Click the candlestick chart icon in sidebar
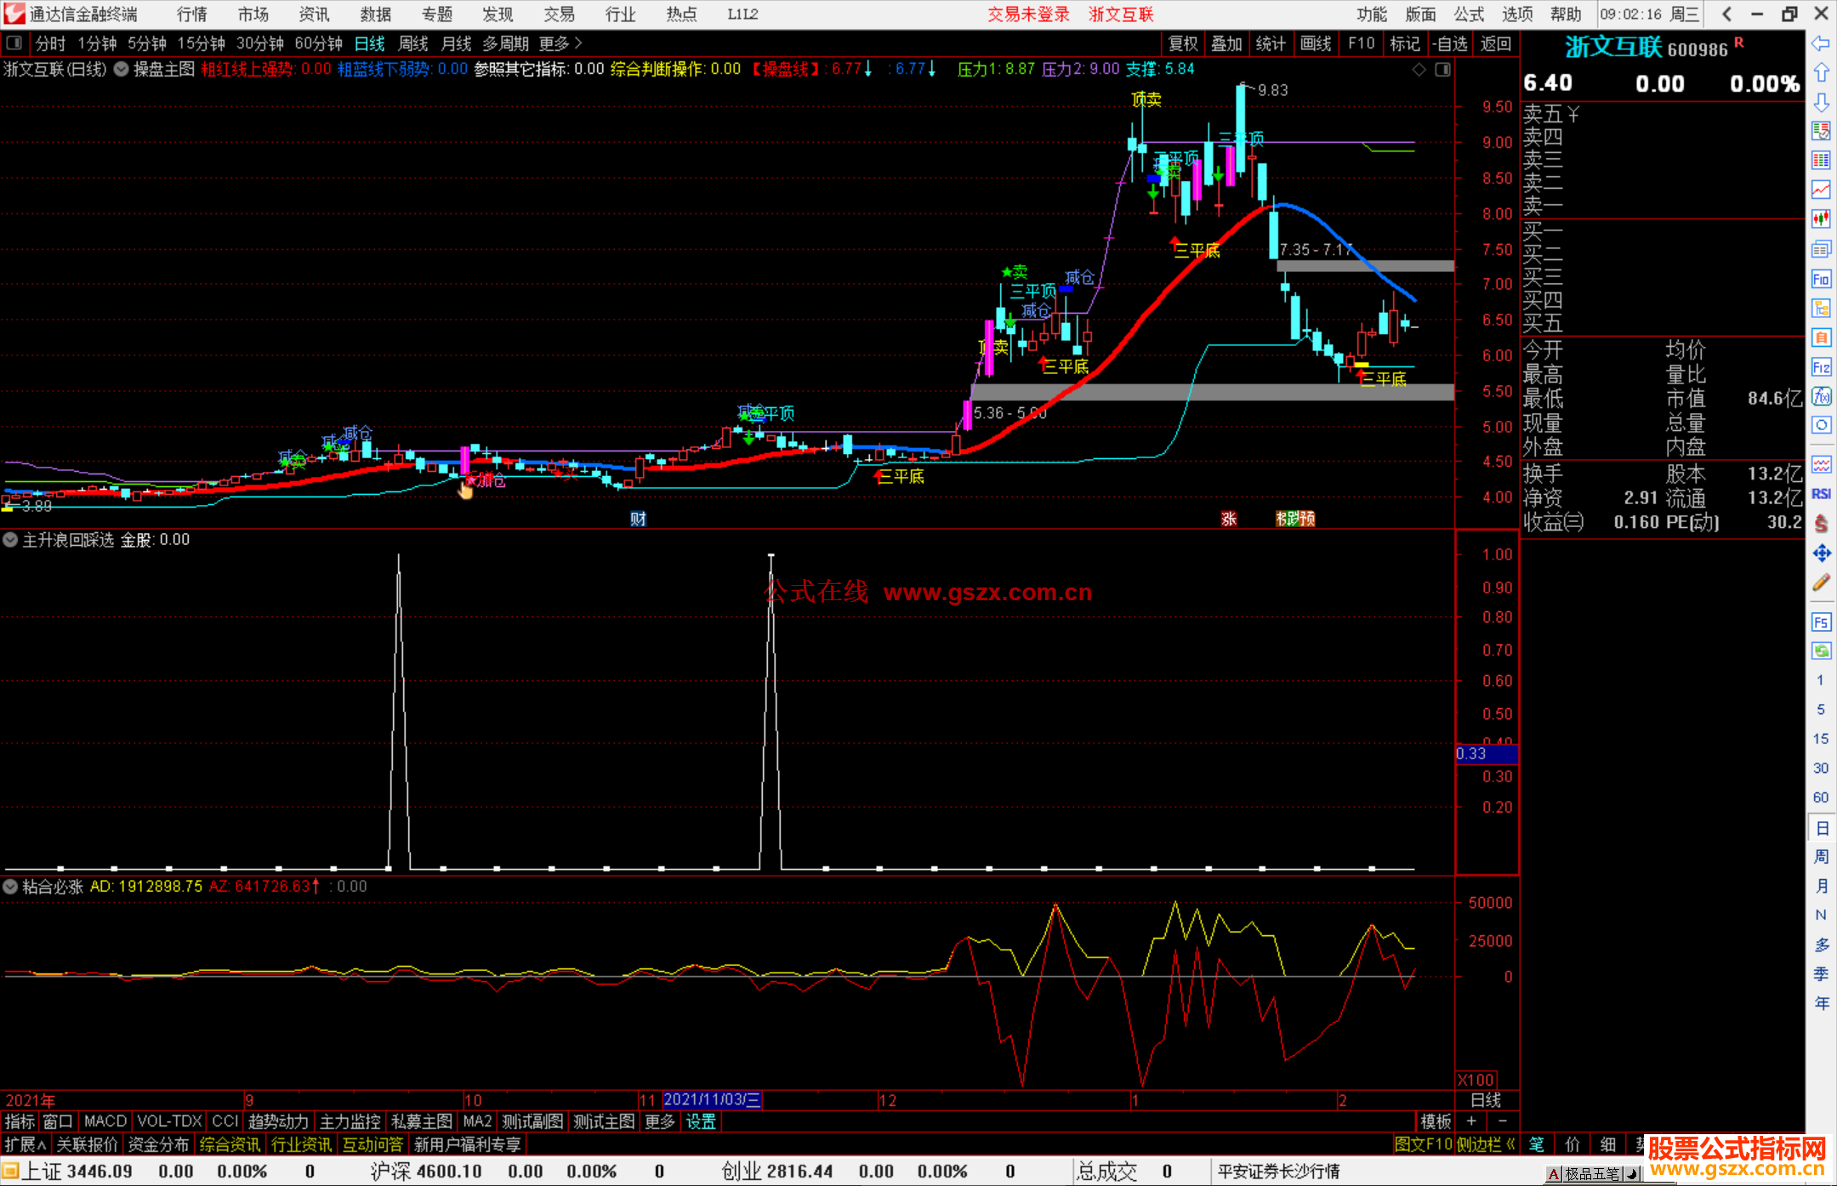The width and height of the screenshot is (1837, 1186). 1821,218
